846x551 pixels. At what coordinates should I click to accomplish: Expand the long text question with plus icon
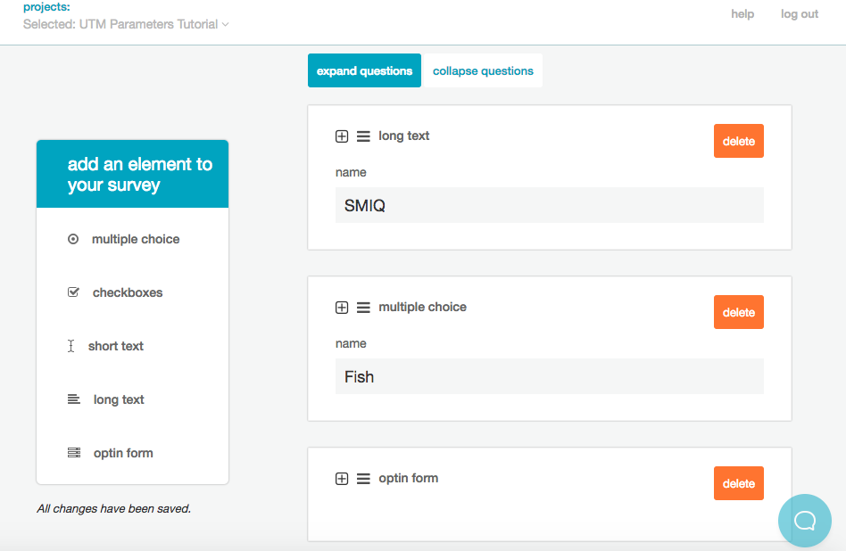point(342,136)
